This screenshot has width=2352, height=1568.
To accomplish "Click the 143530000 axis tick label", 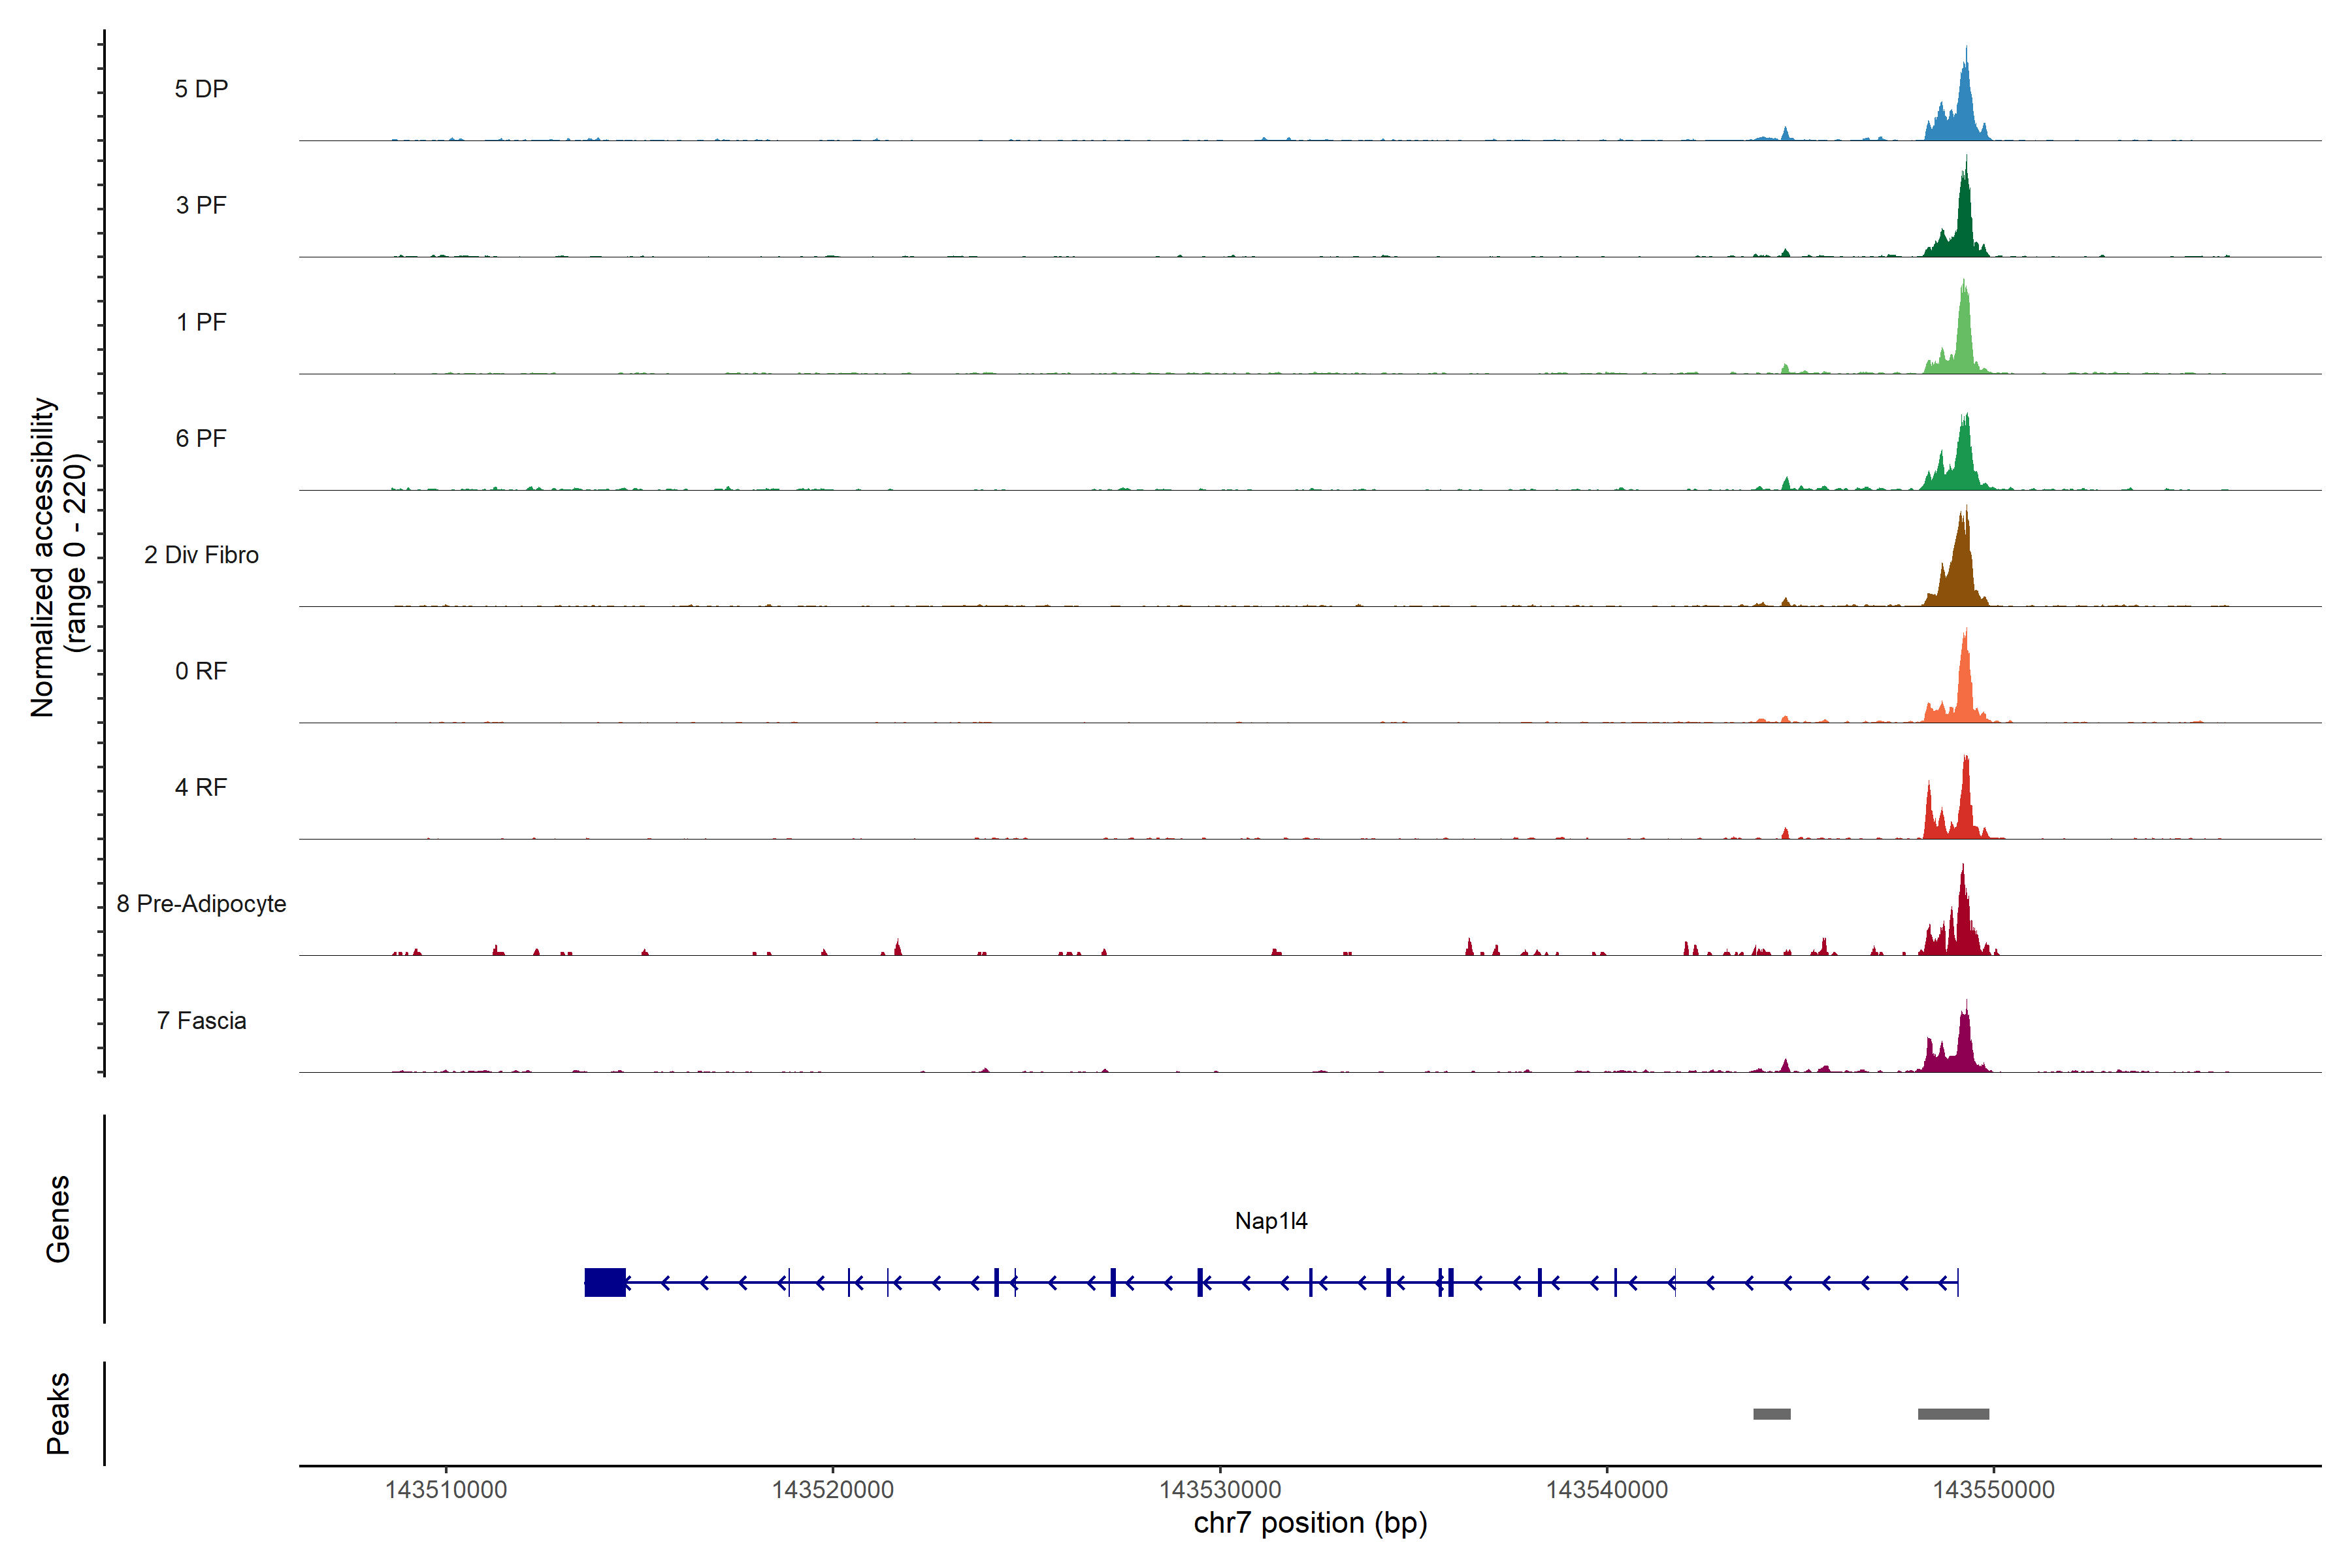I will point(1220,1489).
